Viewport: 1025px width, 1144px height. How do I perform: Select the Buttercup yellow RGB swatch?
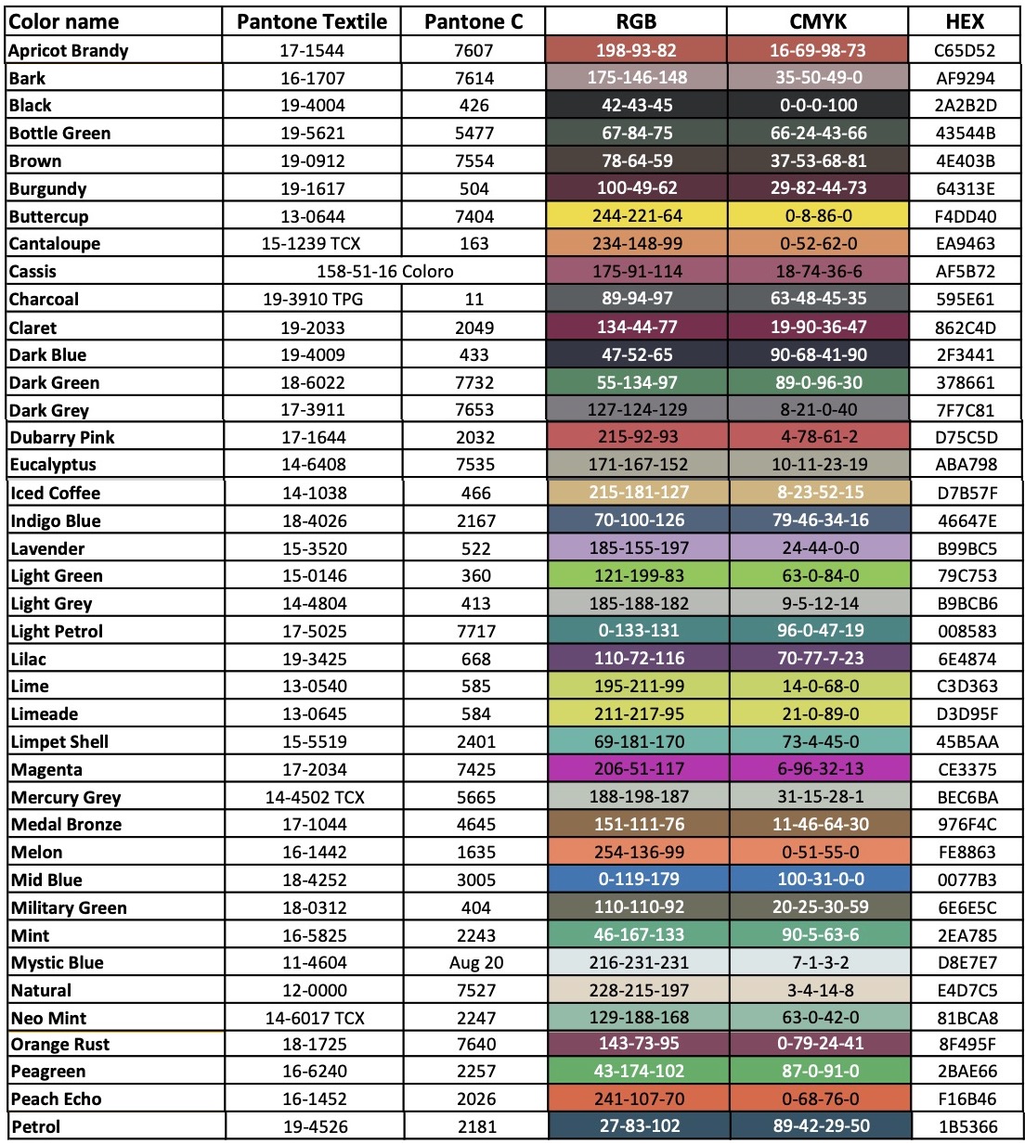[x=636, y=216]
